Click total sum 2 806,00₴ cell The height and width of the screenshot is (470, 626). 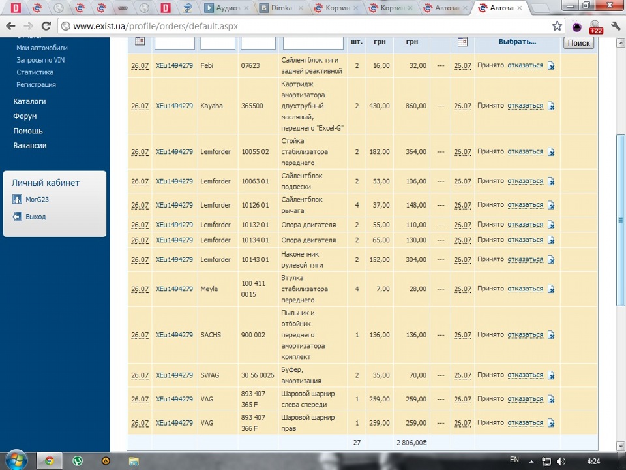tap(411, 443)
